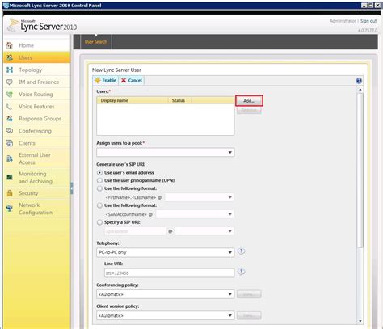Click the scroll down arrow of the form
The image size is (383, 329).
click(360, 321)
